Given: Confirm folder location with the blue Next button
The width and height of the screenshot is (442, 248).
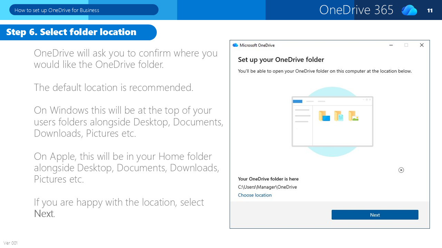Looking at the screenshot, I should click(x=375, y=215).
